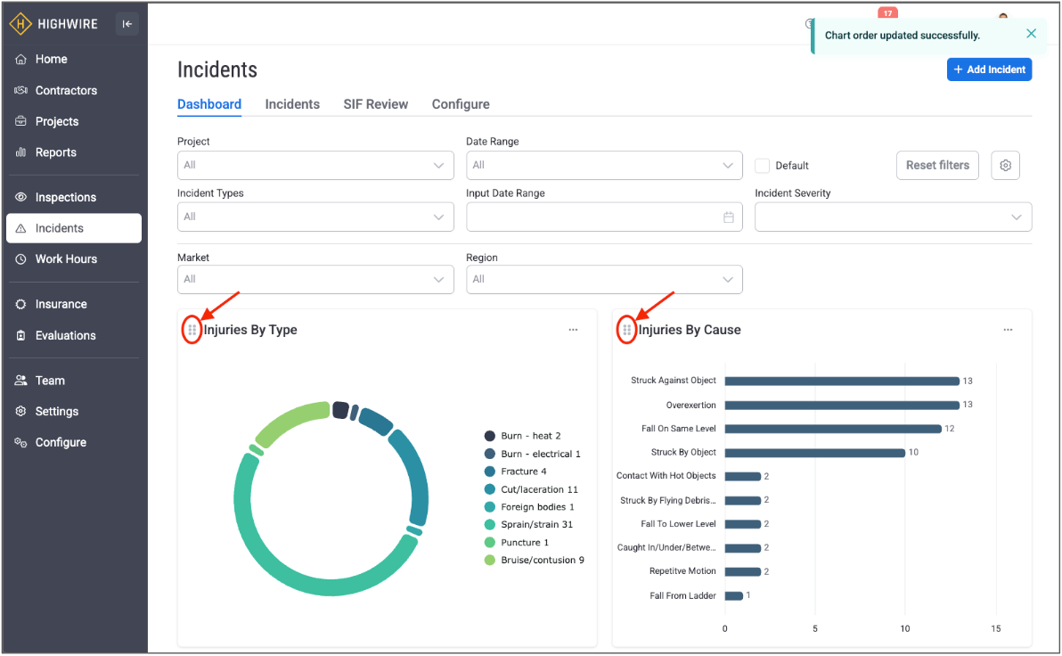Screen dimensions: 1062x656
Task: Click the drag handle on Injuries By Type
Action: pos(192,330)
